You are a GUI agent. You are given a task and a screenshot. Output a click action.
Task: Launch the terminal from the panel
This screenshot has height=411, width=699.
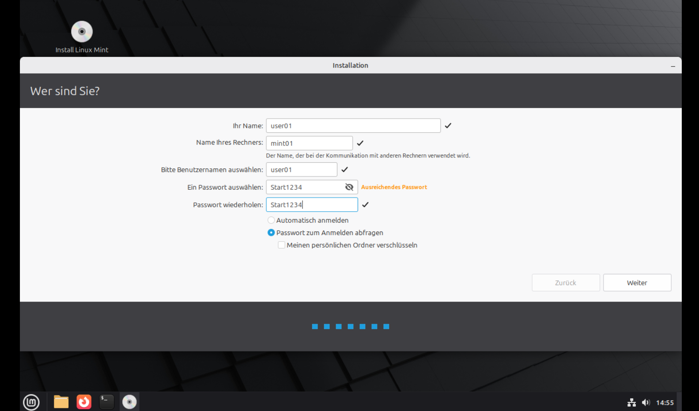106,402
